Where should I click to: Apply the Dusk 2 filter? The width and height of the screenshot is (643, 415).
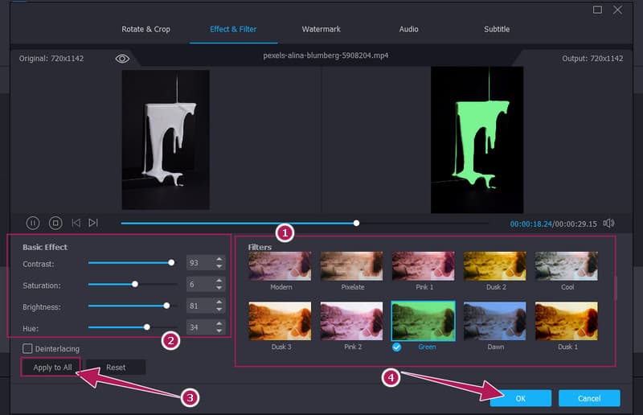494,266
